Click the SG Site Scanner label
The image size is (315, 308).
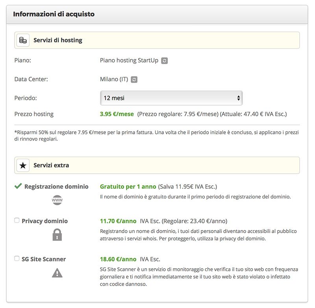point(44,259)
